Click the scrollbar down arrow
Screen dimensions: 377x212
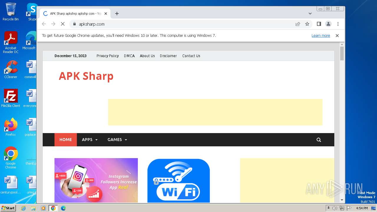pos(342,200)
